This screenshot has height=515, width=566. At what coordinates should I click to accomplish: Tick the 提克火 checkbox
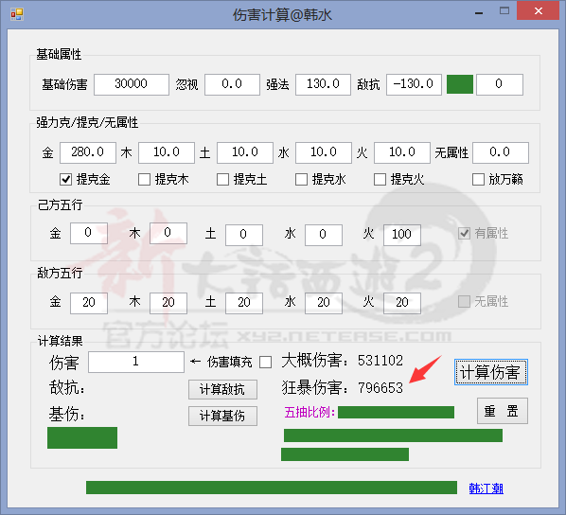click(380, 179)
